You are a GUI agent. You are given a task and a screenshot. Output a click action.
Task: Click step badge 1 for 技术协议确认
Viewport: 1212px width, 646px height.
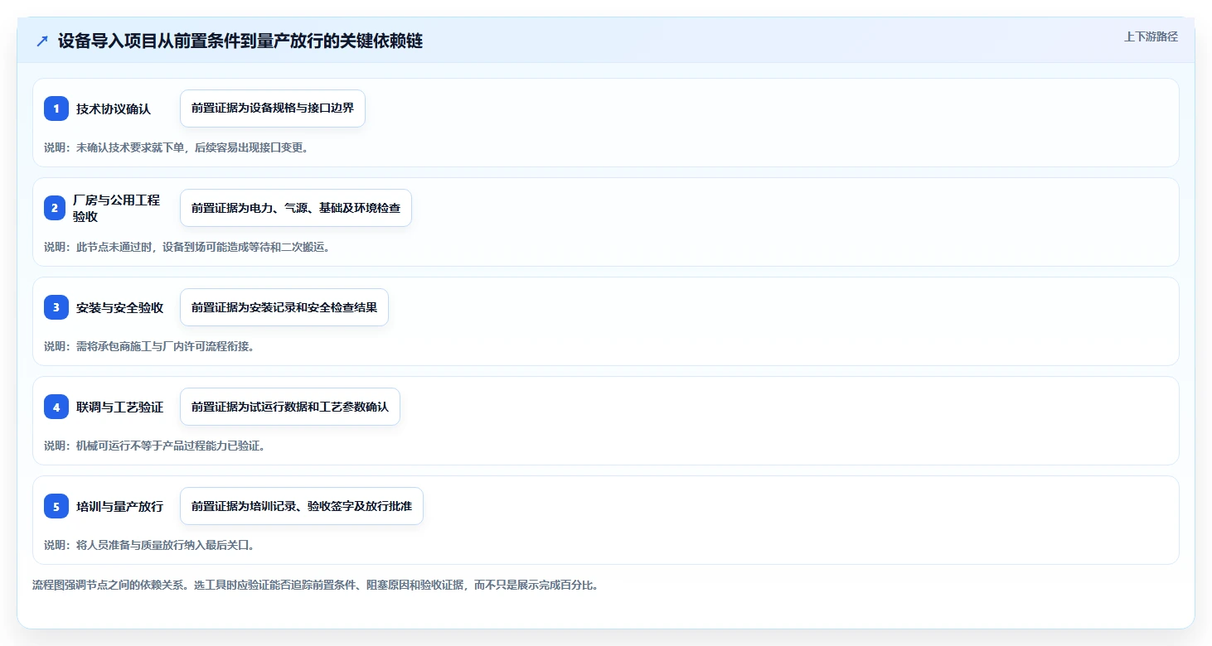[x=56, y=108]
